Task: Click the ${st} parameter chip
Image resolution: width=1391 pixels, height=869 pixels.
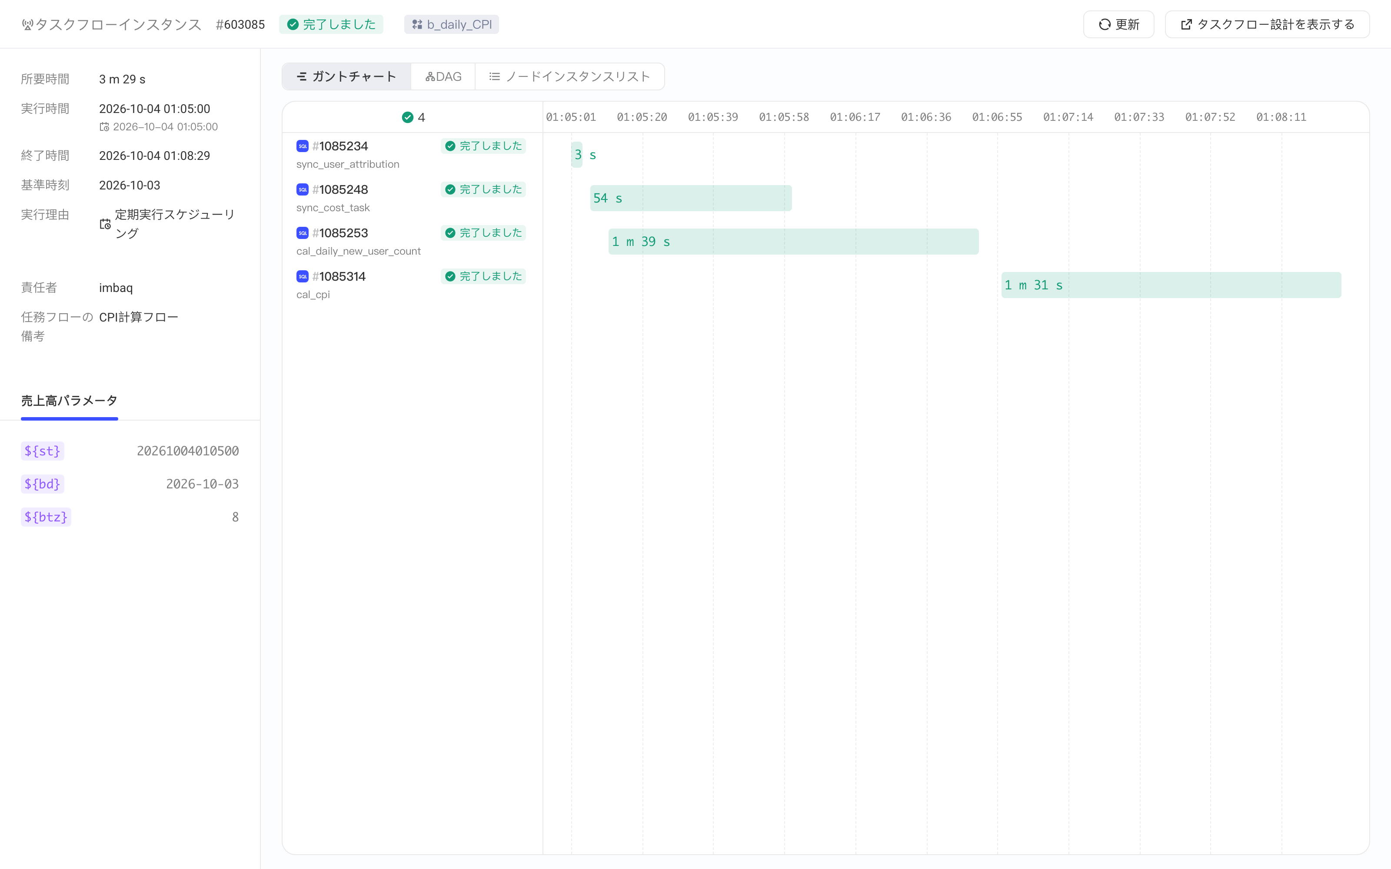Action: pos(43,451)
